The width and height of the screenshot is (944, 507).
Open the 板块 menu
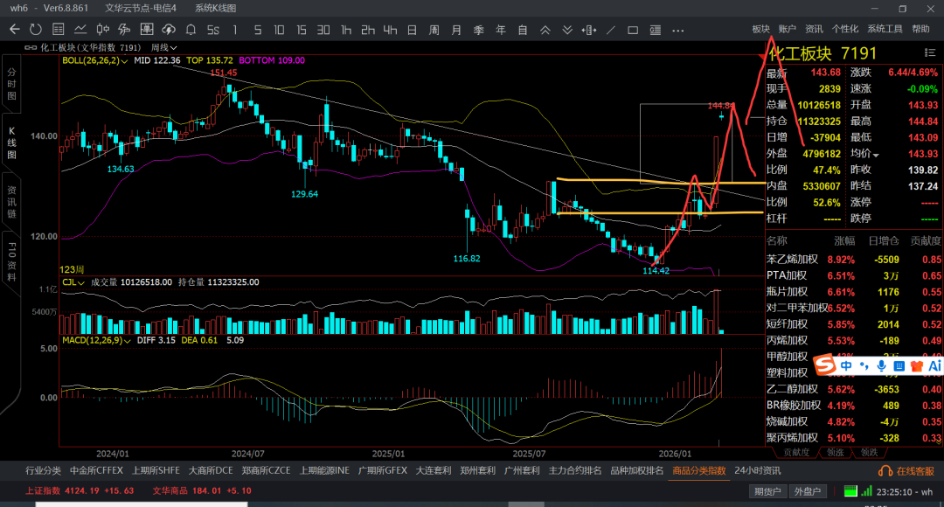(x=761, y=29)
